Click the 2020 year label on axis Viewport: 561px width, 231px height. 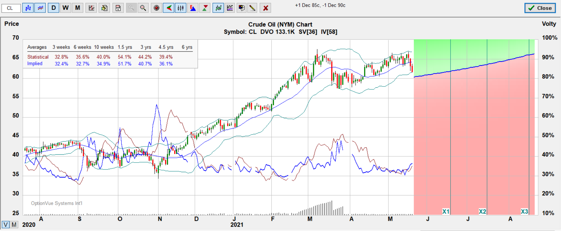[x=29, y=225]
